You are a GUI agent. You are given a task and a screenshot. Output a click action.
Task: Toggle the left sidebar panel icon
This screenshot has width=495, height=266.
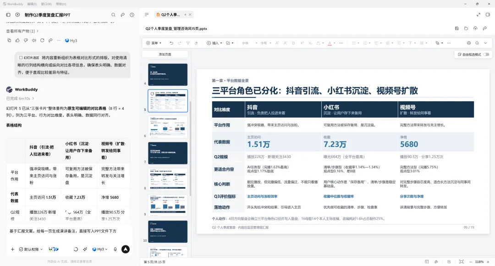click(8, 15)
